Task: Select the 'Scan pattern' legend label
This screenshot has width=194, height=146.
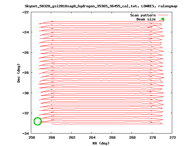Action: [143, 15]
